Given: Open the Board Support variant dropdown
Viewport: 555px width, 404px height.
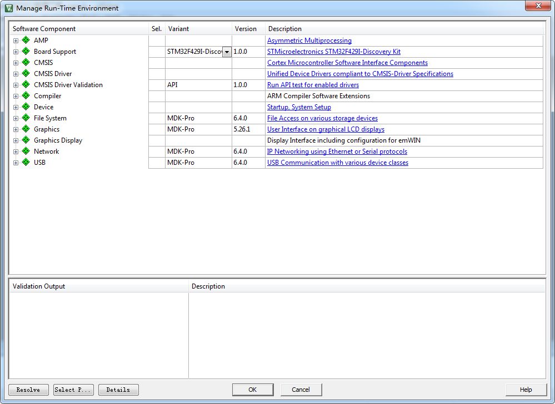Looking at the screenshot, I should coord(227,52).
